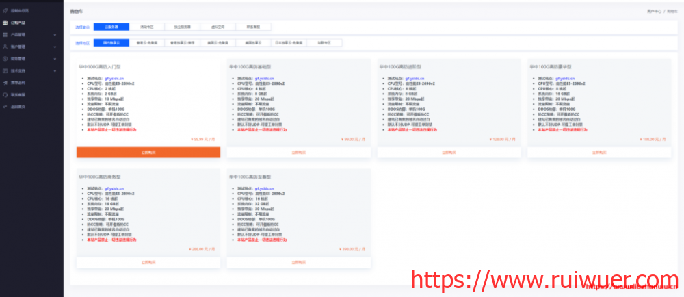Click the 返回首页 icon at sidebar bottom

click(6, 107)
